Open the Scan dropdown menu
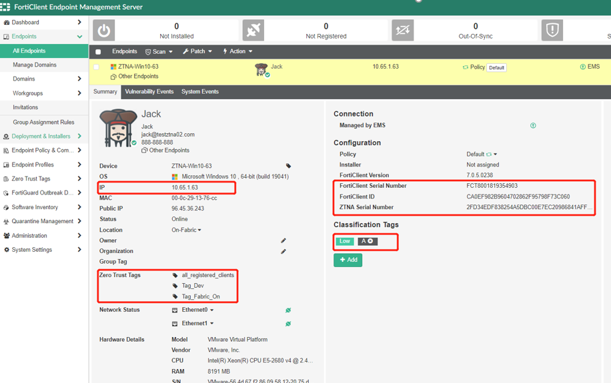 pos(159,51)
